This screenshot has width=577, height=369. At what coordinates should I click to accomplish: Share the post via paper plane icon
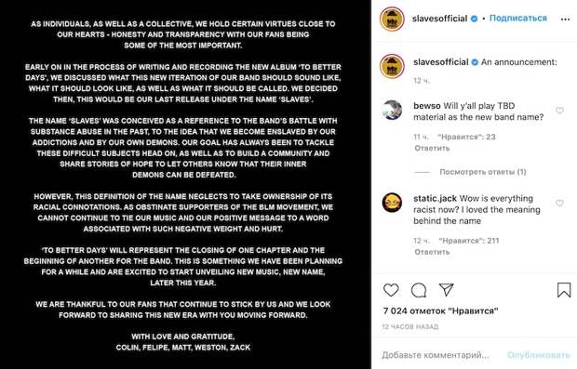(447, 290)
